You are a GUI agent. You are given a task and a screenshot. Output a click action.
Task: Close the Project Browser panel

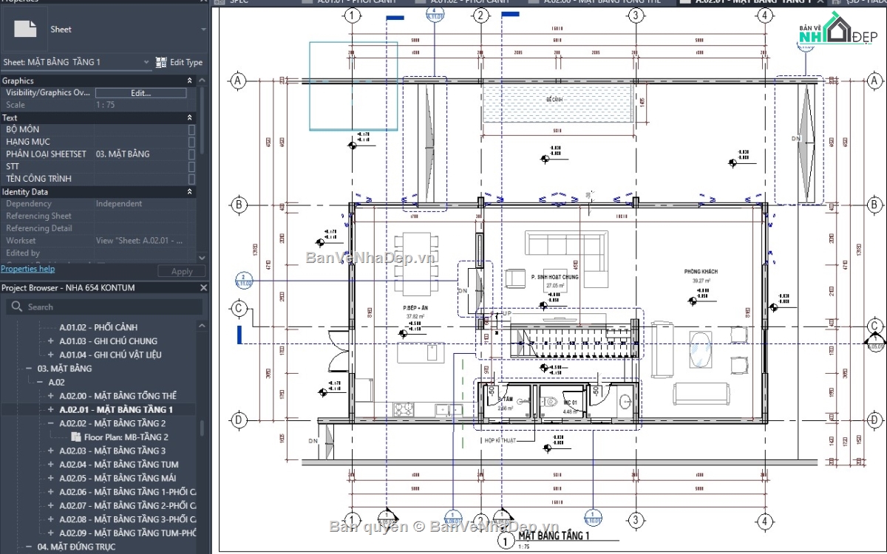click(204, 287)
